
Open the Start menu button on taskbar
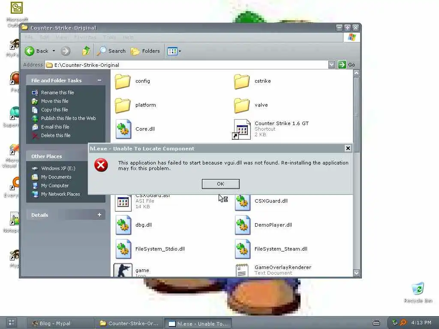(12, 323)
